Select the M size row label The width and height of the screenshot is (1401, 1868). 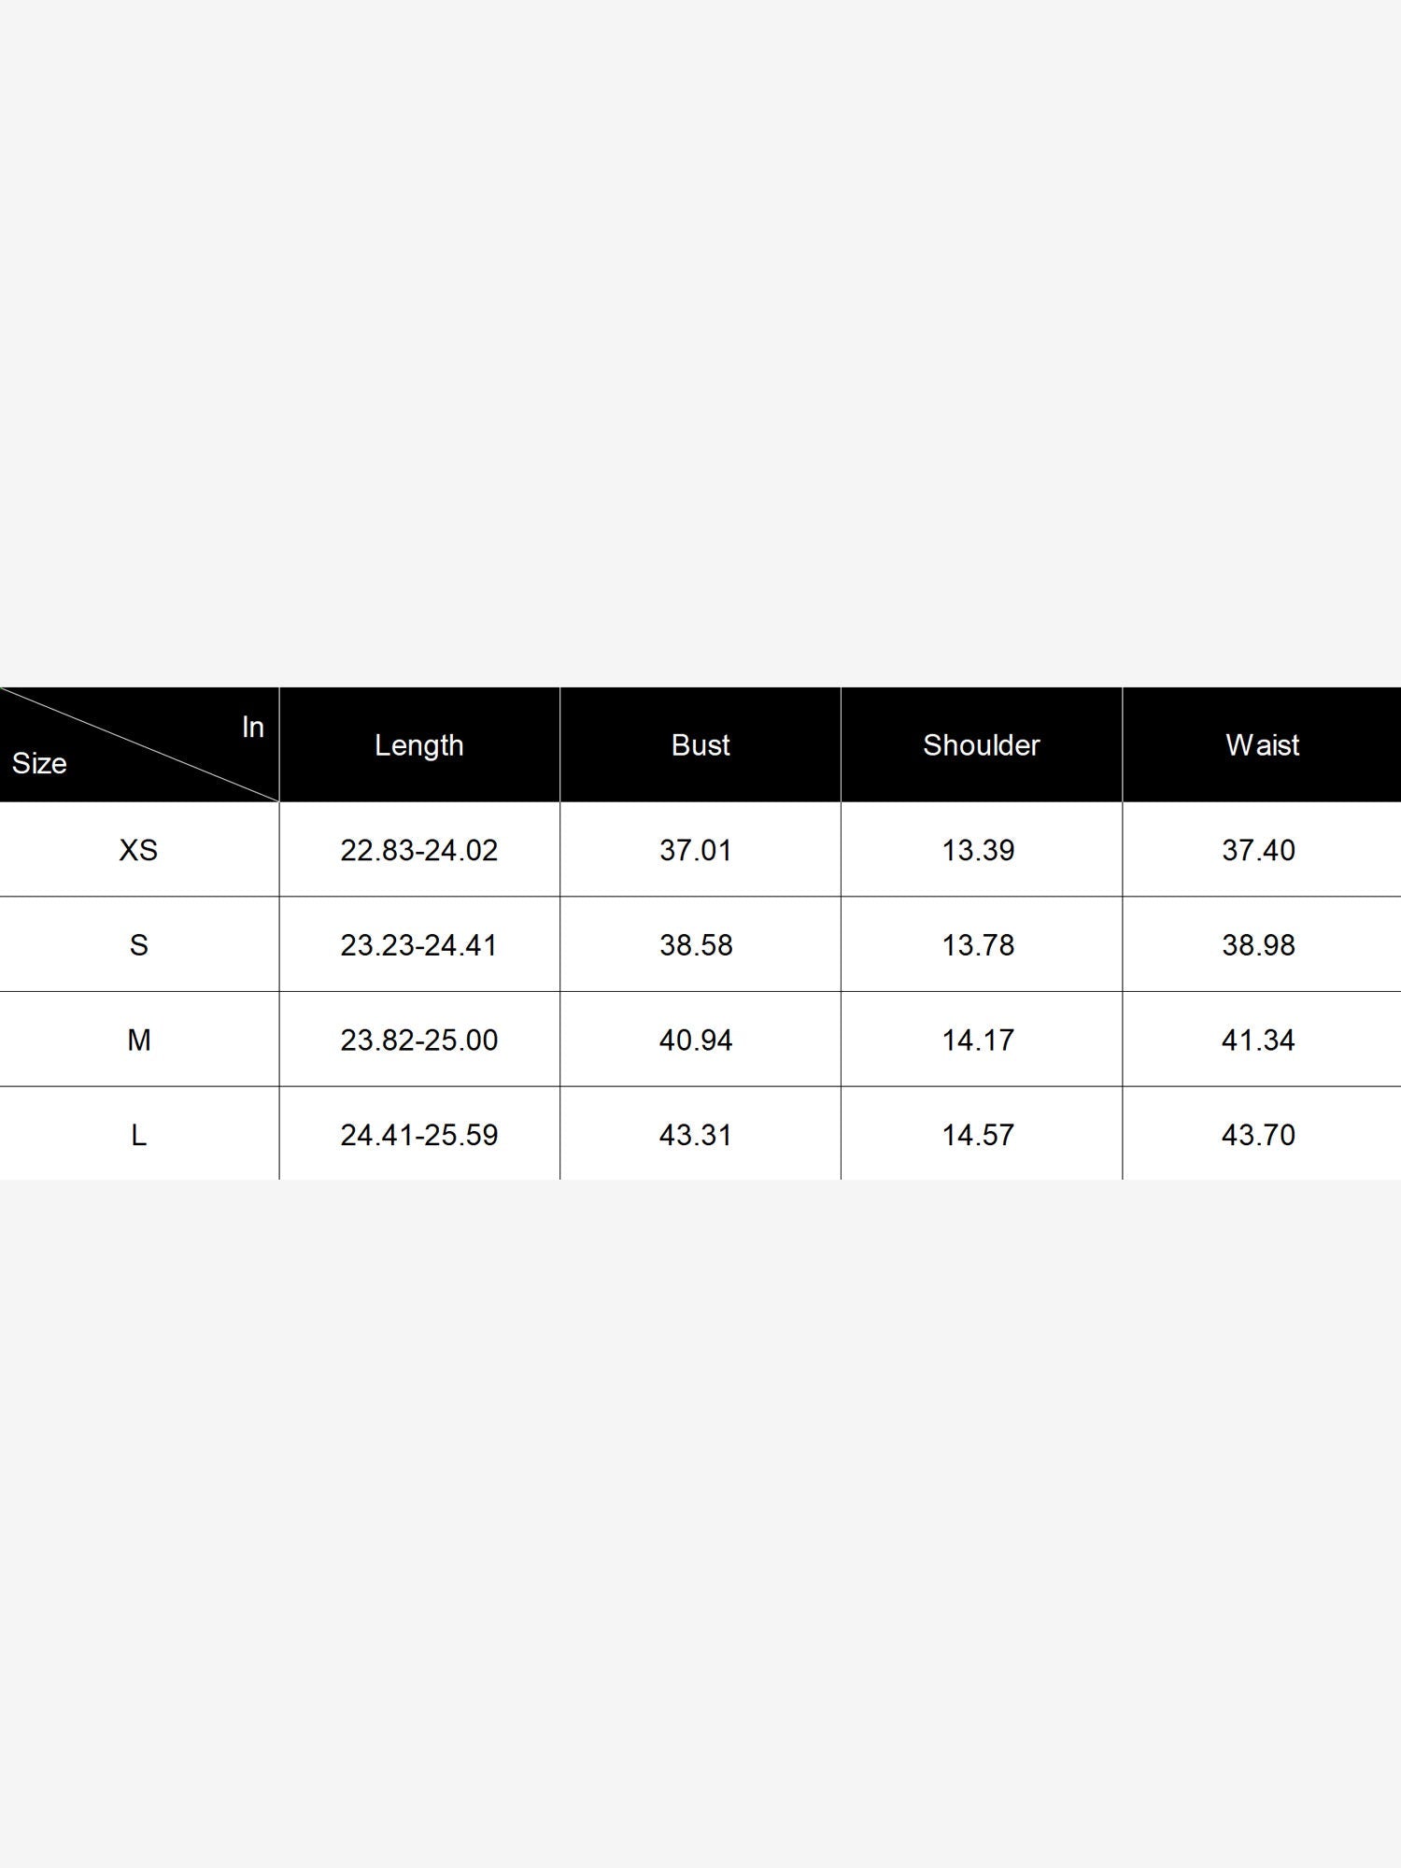[138, 1040]
